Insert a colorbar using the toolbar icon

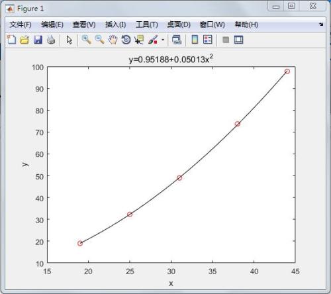click(x=195, y=40)
